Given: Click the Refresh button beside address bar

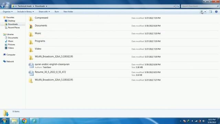Looking at the screenshot, I should coord(178,6).
